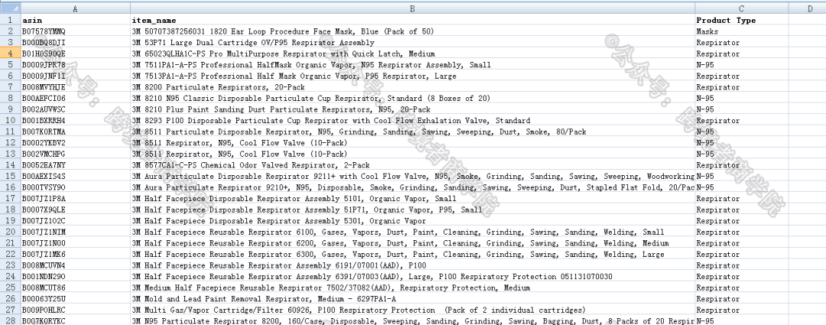
Task: Select cell with ASIN B007JZ1NIM
Action: point(76,232)
